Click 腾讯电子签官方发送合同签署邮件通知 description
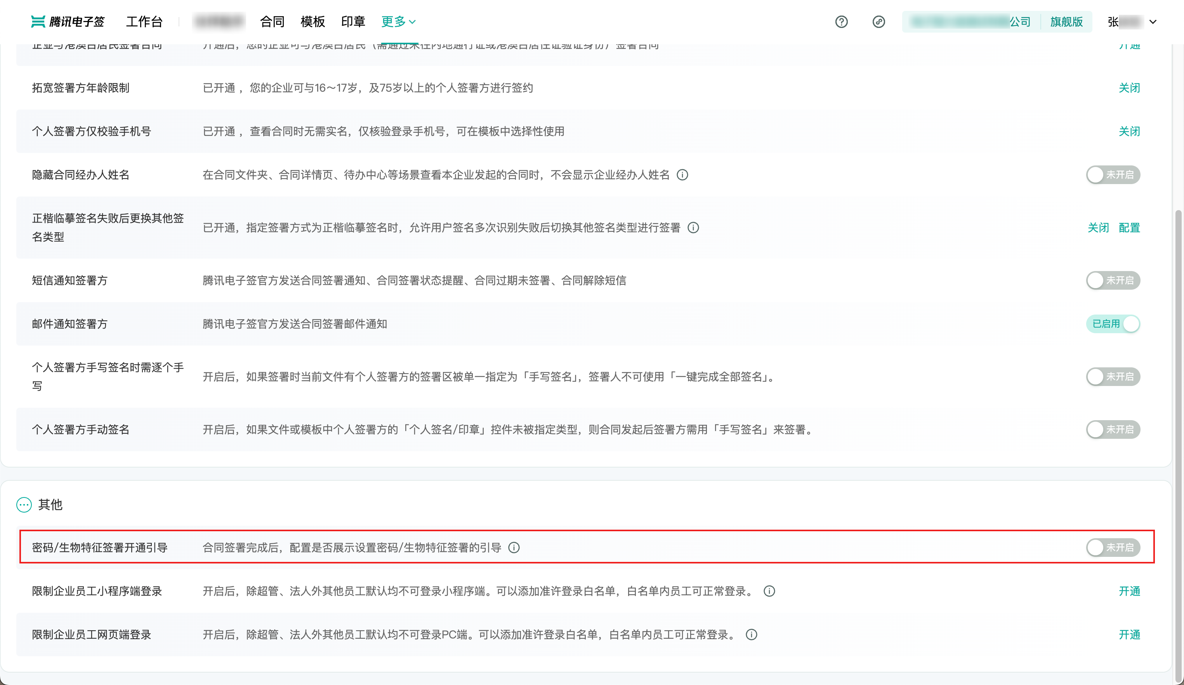The image size is (1184, 685). tap(295, 324)
